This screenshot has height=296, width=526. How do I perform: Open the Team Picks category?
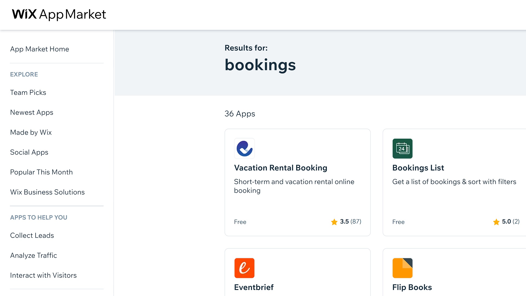[x=28, y=92]
